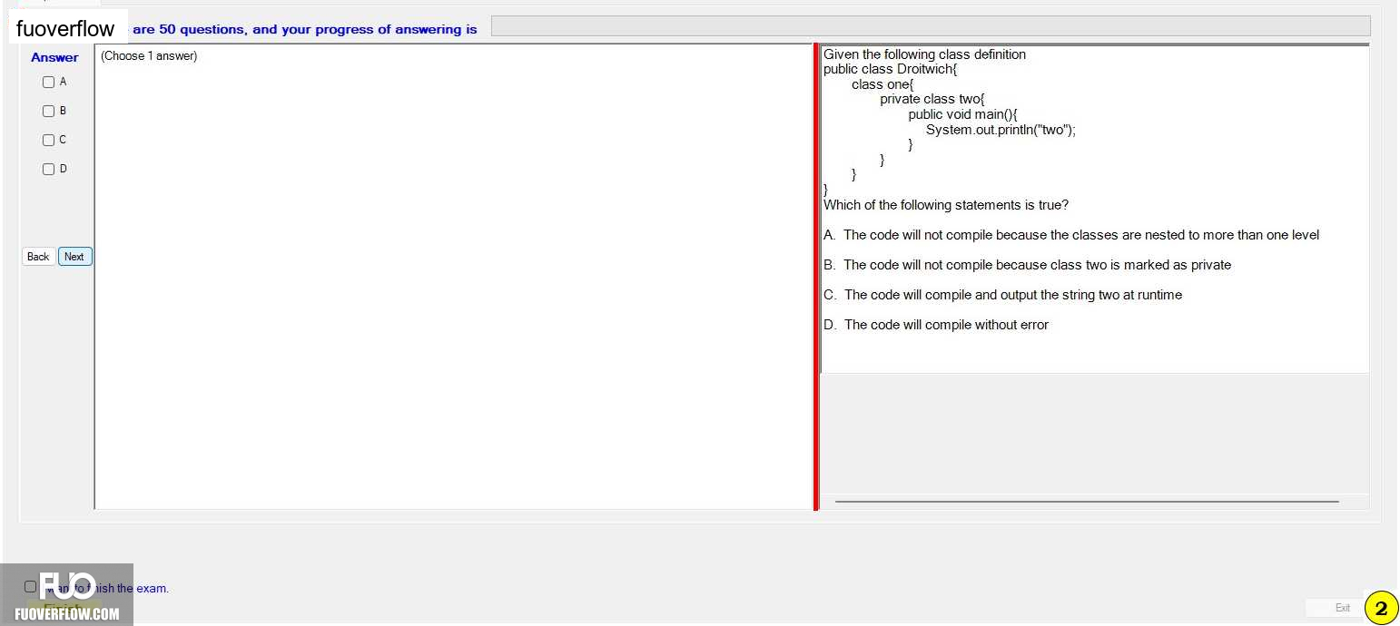This screenshot has height=626, width=1400.
Task: Tick answer checkbox A
Action: point(49,82)
